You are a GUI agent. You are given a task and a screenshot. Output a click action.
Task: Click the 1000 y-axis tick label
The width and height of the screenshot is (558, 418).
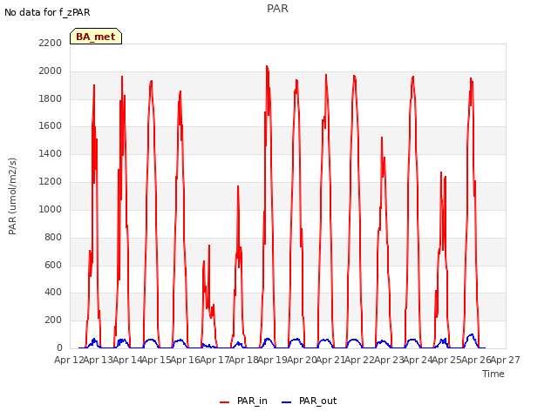tap(51, 209)
